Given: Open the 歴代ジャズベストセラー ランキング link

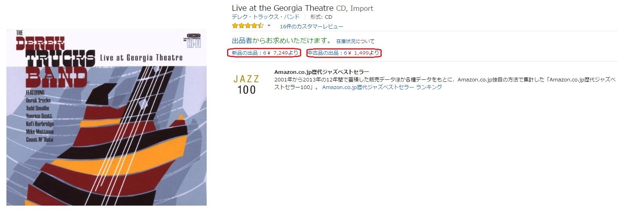Looking at the screenshot, I should [382, 87].
